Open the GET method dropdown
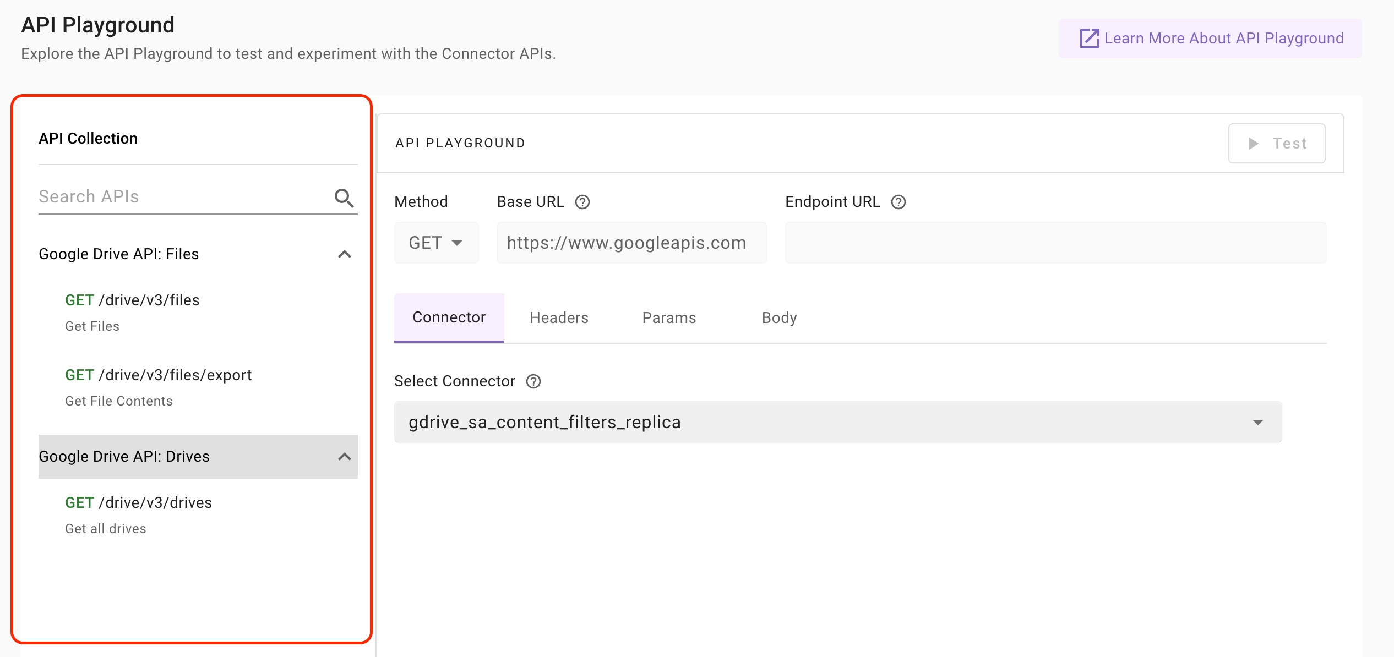1394x657 pixels. coord(436,243)
